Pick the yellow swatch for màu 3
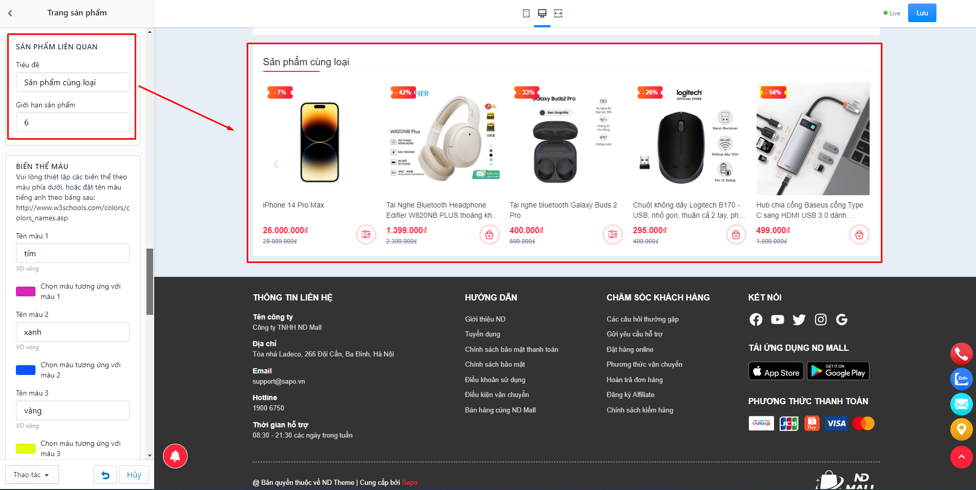Viewport: 976px width, 490px height. [26, 448]
